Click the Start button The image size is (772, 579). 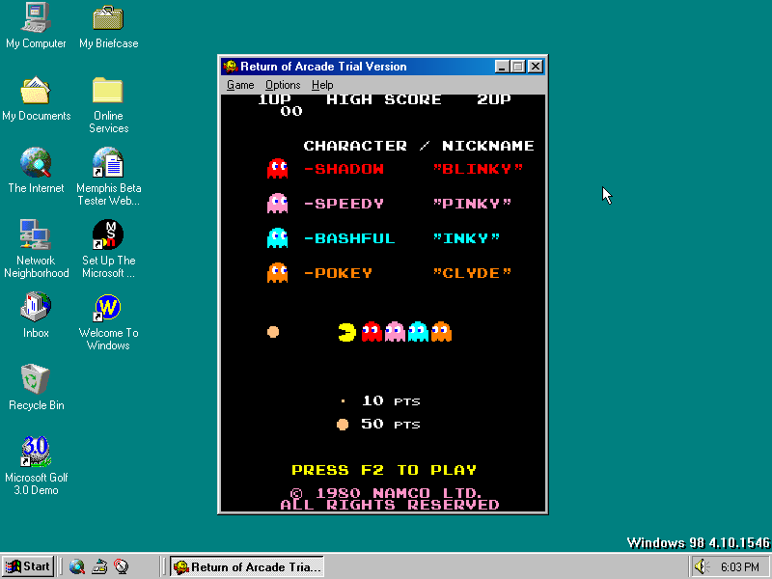(28, 566)
